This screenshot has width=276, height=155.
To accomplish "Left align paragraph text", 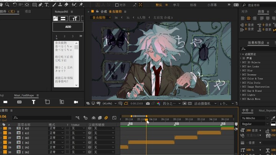I will tap(243, 18).
